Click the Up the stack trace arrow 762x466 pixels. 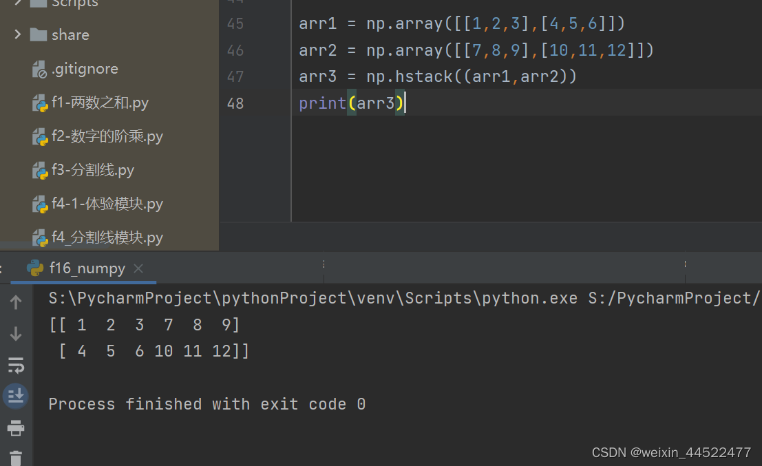[x=16, y=302]
